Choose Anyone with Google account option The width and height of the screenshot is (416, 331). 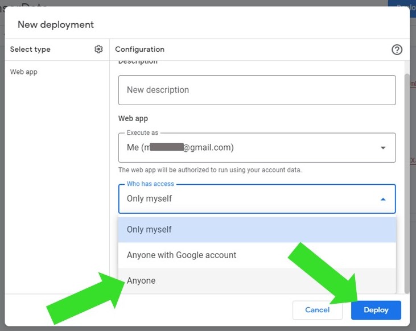181,255
